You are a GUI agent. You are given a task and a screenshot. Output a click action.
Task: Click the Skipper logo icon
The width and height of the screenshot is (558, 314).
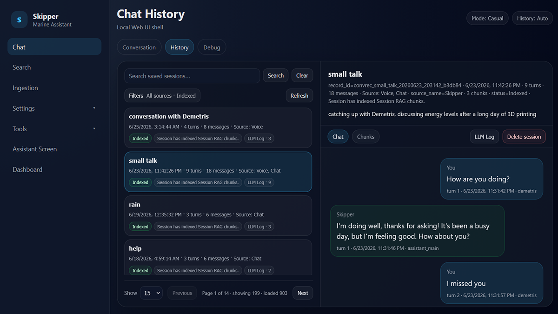click(19, 20)
